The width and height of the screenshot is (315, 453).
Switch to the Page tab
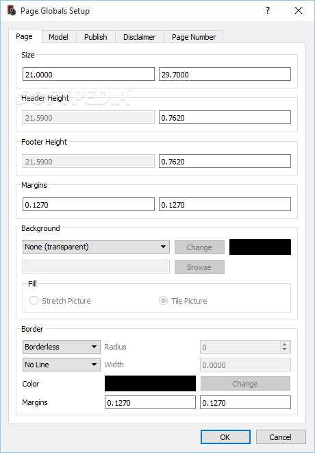pos(25,36)
